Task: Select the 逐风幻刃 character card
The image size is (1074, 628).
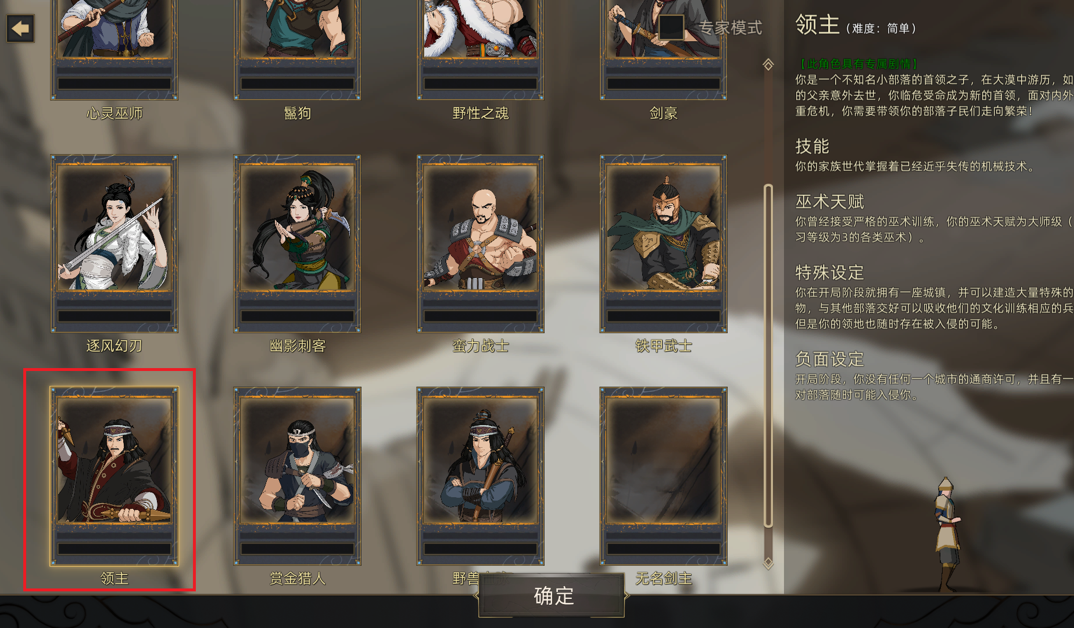Action: [114, 244]
